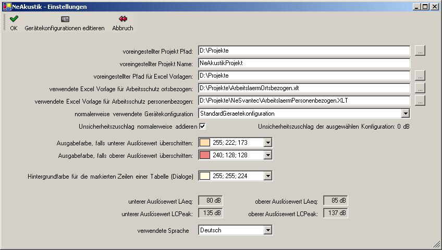Expand the Gerätekonfiguration dropdown list

click(x=406, y=113)
